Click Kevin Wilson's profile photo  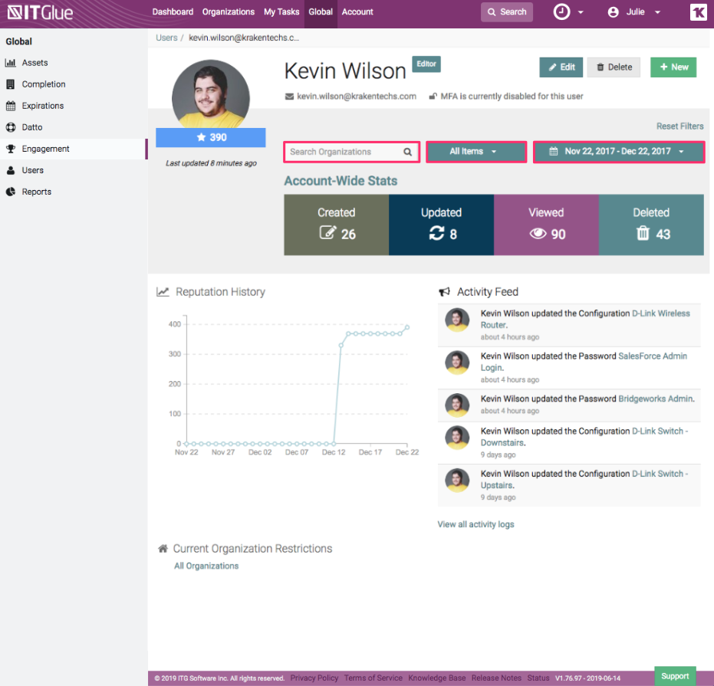(x=210, y=94)
